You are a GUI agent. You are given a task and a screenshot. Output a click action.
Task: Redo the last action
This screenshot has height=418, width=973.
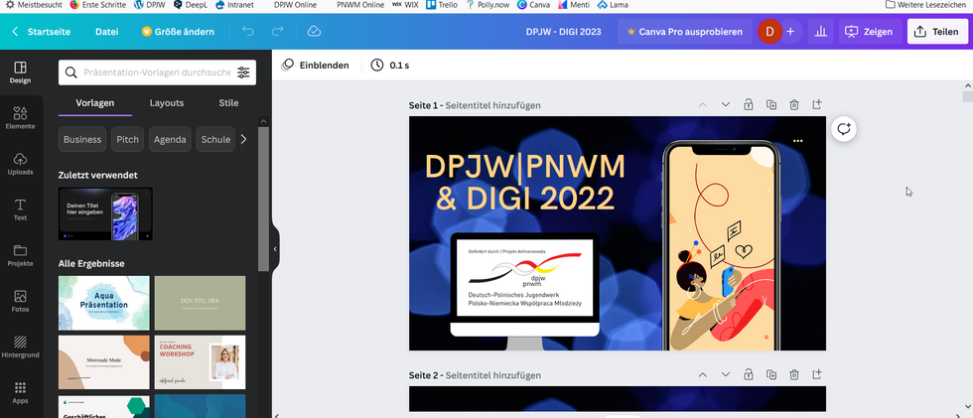pos(277,32)
